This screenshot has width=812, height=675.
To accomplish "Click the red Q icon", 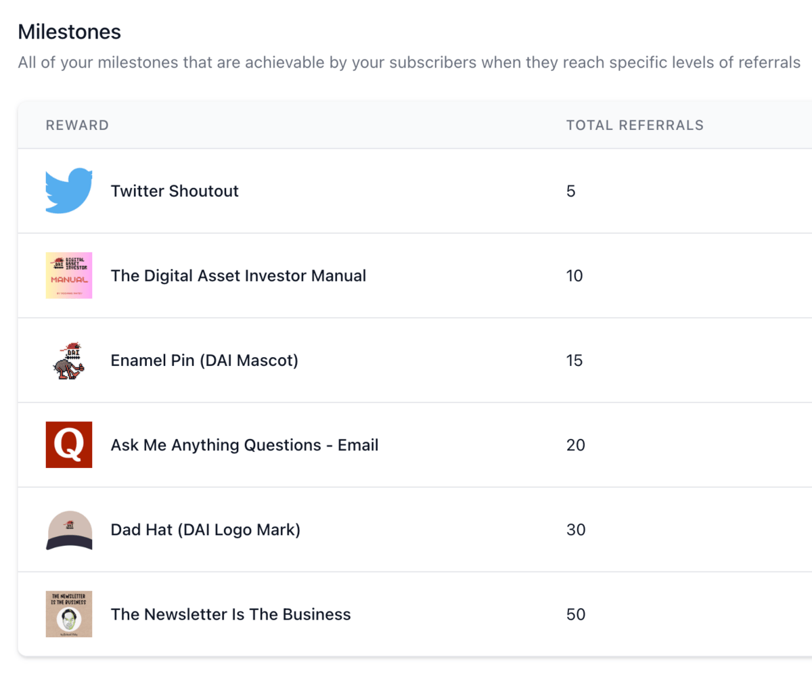I will tap(69, 445).
